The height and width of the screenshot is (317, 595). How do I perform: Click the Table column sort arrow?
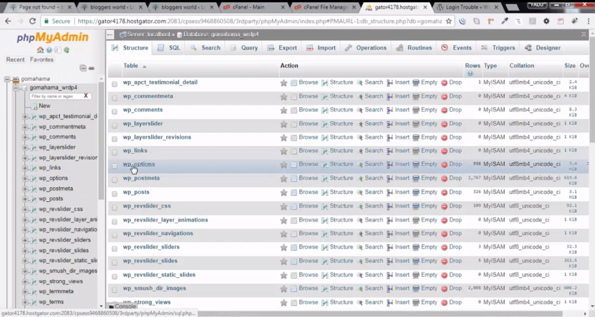tap(144, 66)
